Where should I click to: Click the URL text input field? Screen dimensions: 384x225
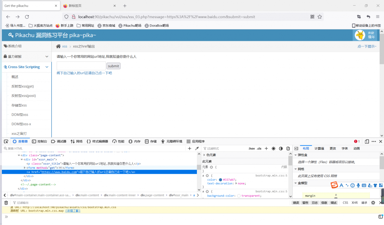[81, 66]
